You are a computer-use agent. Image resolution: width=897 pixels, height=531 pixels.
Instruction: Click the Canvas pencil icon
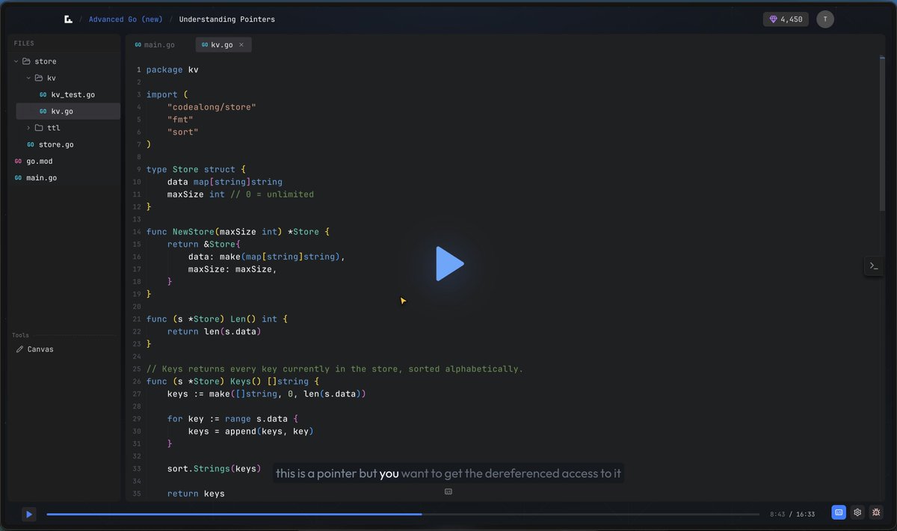[20, 349]
